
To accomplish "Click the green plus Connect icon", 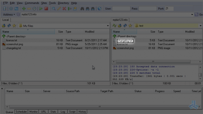I will point(24,9).
